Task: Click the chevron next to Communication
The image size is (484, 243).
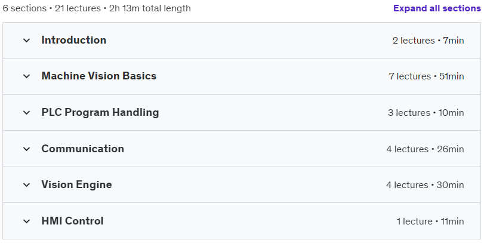Action: 26,149
